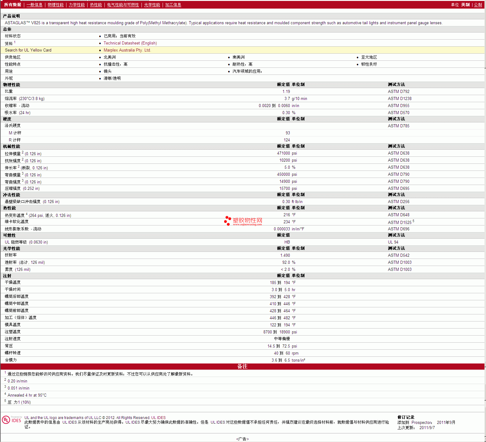Image resolution: width=486 pixels, height=442 pixels.
Task: Click 注射速度 value 中等偏慢
Action: pos(282,339)
